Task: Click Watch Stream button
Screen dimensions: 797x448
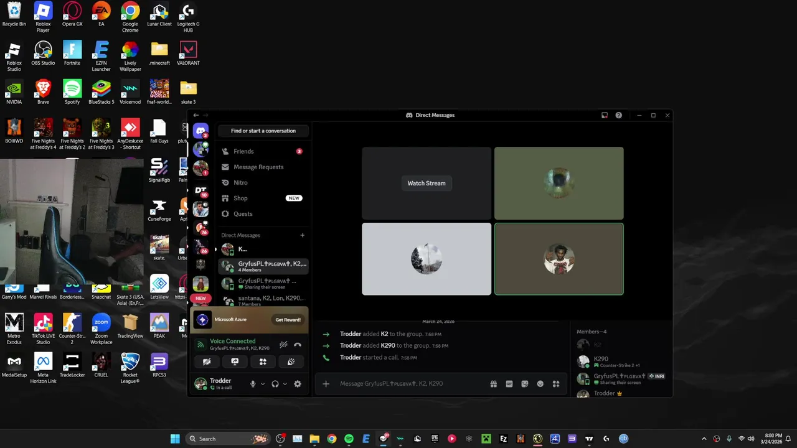Action: pos(427,183)
